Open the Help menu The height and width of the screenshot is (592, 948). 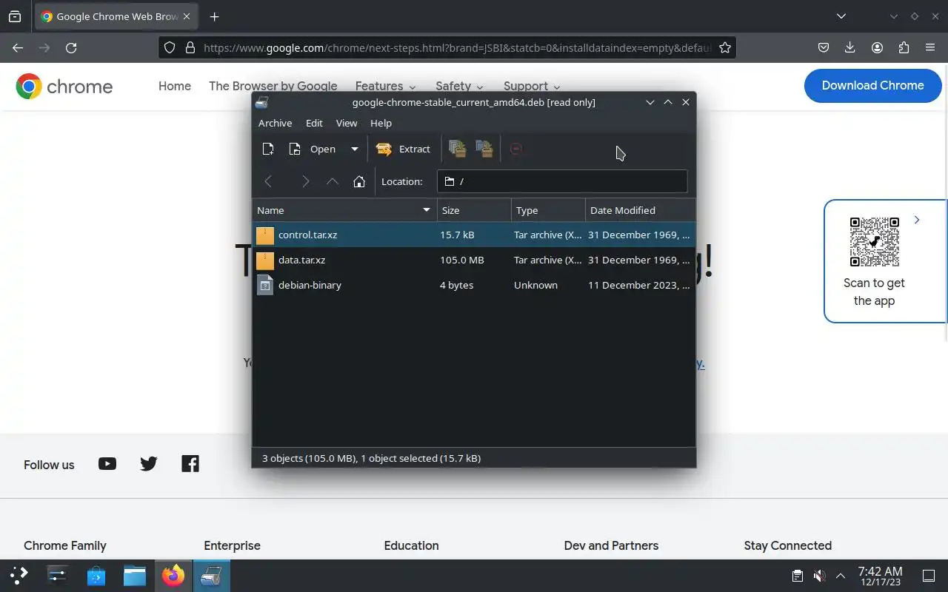coord(381,123)
